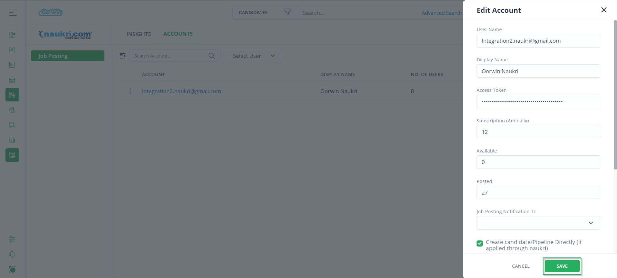
Task: Open the highlighted integrations sidebar icon
Action: 12,155
